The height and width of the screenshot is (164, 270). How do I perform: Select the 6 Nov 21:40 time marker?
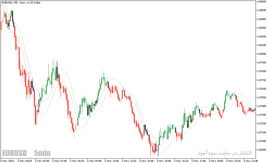point(251,161)
